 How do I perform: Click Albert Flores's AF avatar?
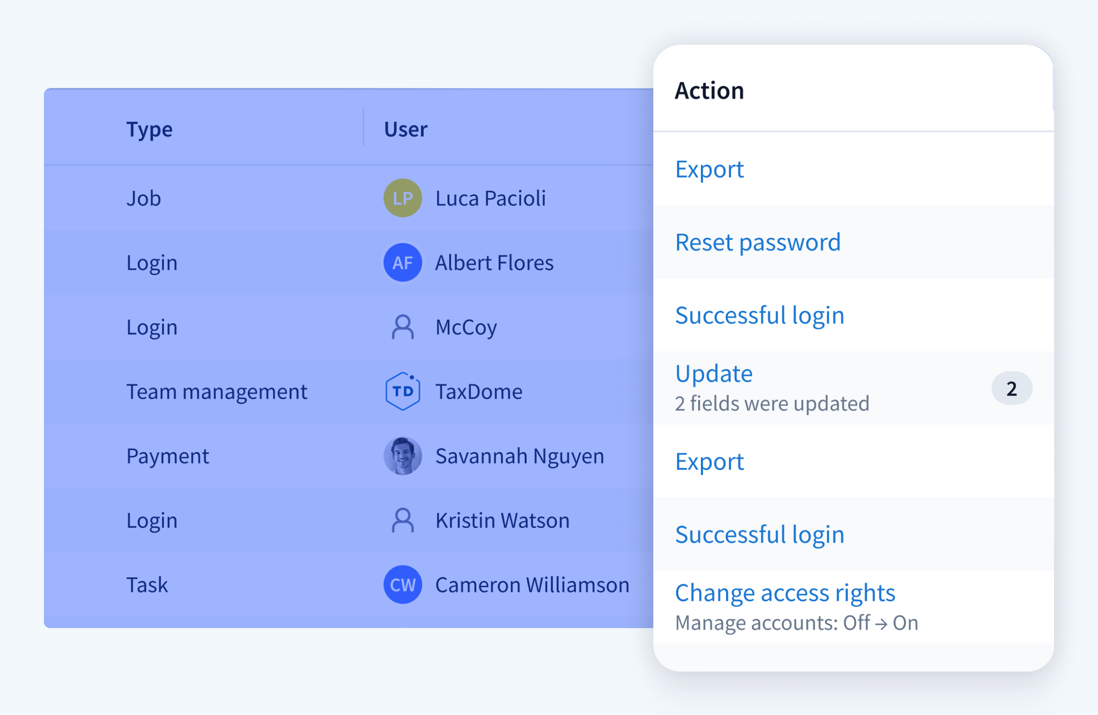click(403, 263)
